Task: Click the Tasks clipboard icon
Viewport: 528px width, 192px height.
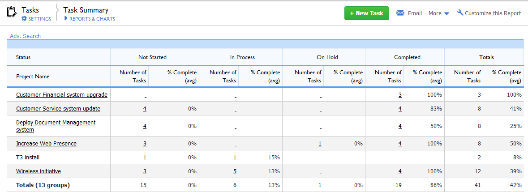Action: 12,12
